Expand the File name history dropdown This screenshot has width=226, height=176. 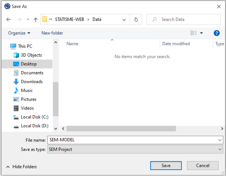point(220,140)
